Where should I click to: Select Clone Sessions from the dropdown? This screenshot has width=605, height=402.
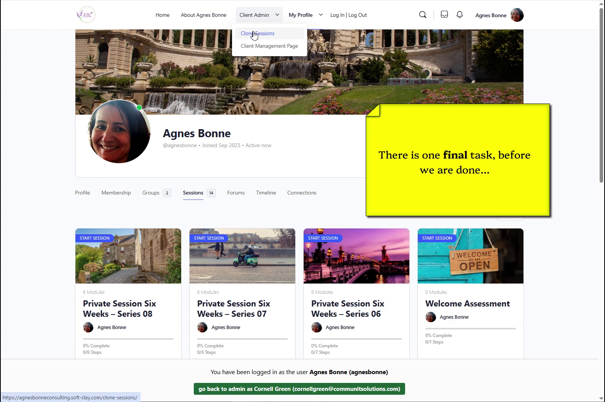[x=258, y=34]
